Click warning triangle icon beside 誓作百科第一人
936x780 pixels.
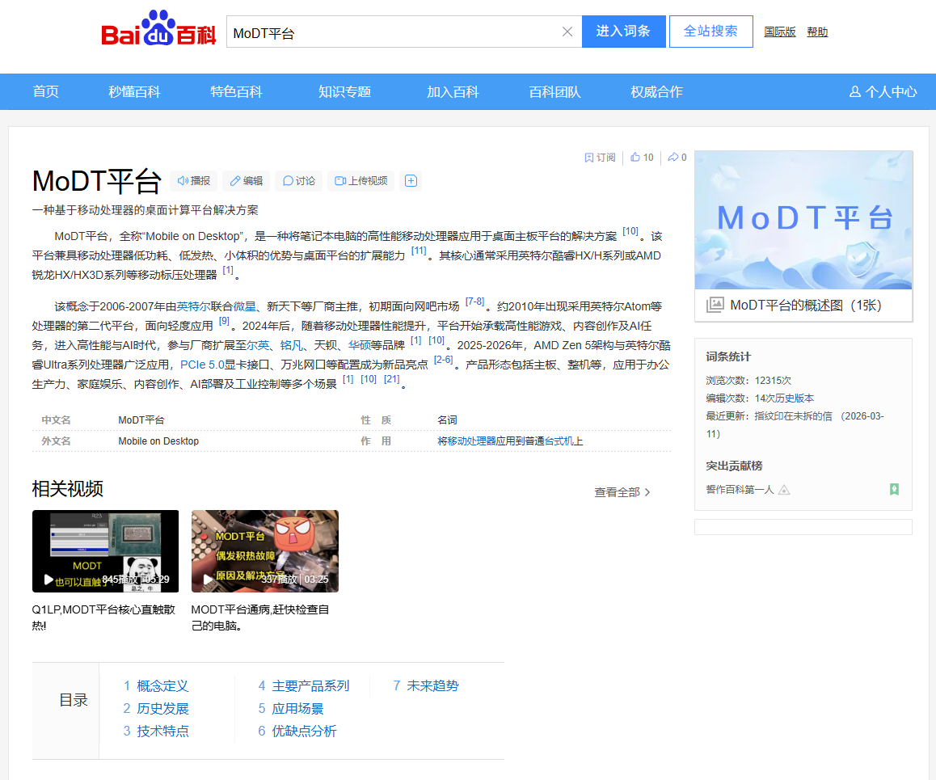tap(784, 490)
